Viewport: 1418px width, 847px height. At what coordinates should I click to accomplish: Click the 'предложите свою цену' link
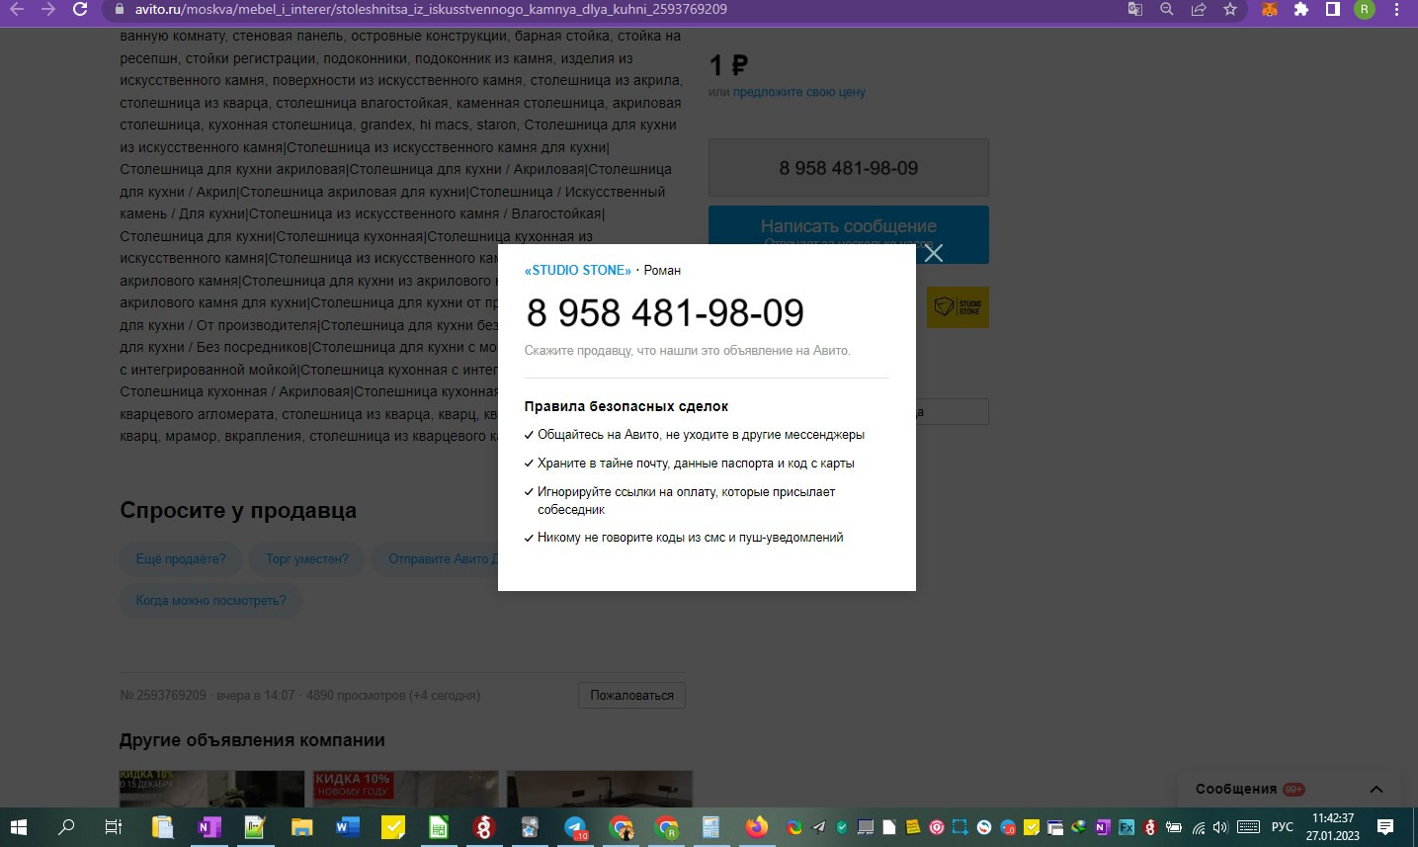(799, 92)
